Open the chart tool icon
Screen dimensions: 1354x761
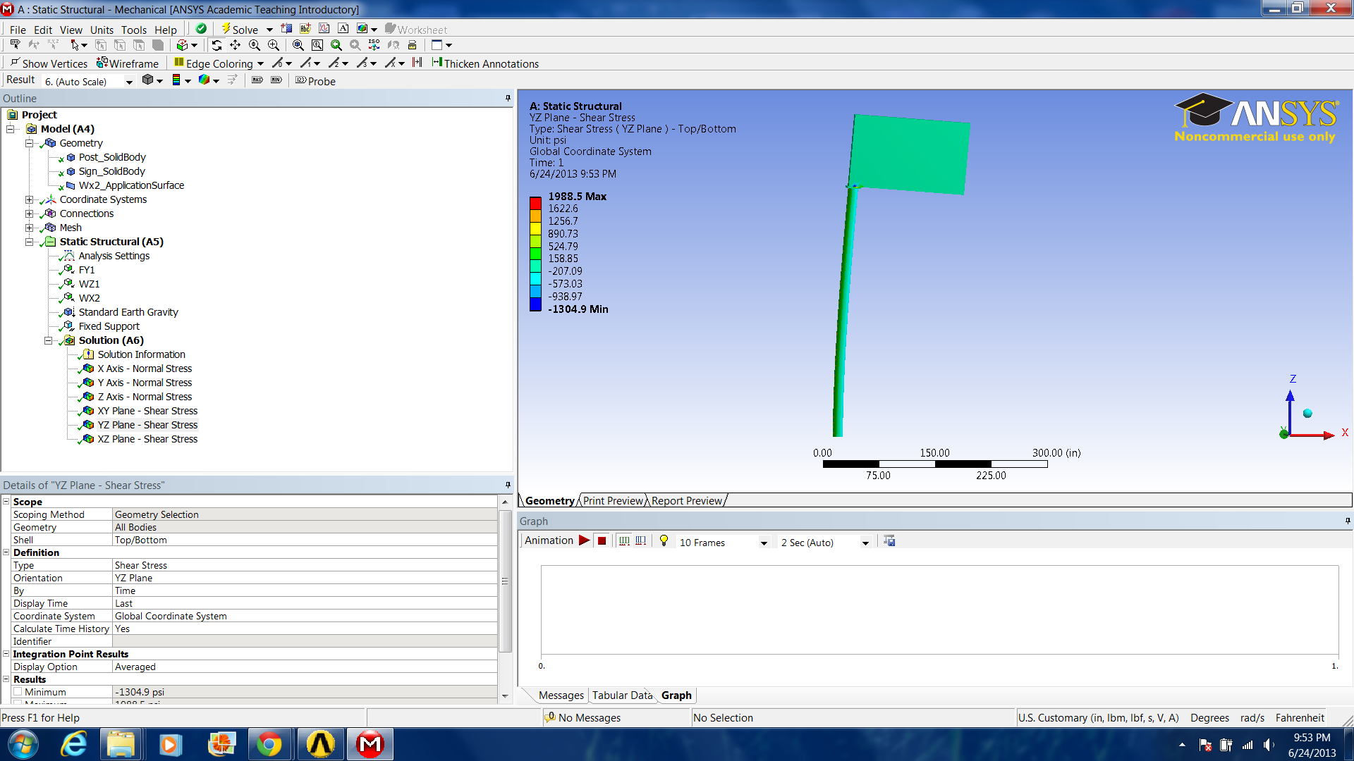[x=324, y=29]
